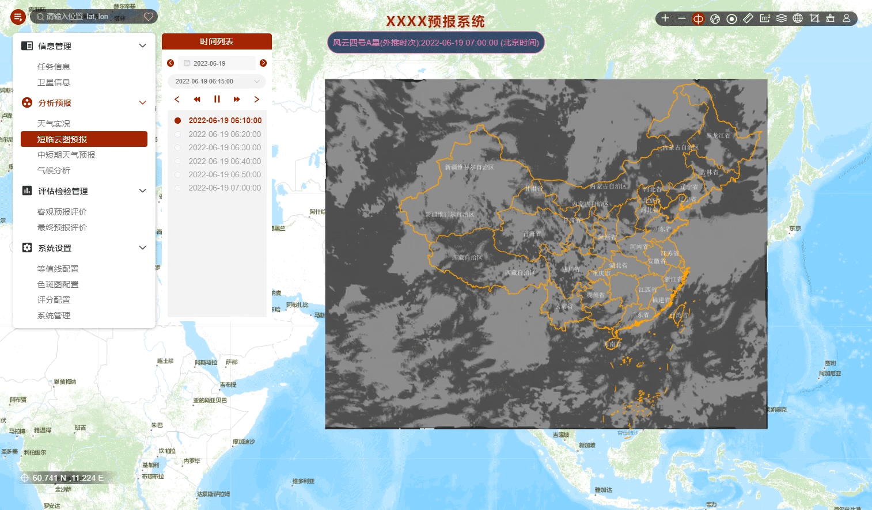Click the red hamburger menu icon

coord(18,17)
